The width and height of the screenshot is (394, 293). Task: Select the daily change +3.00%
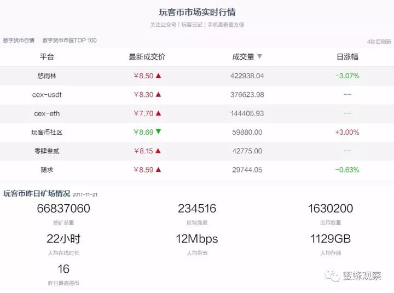347,133
